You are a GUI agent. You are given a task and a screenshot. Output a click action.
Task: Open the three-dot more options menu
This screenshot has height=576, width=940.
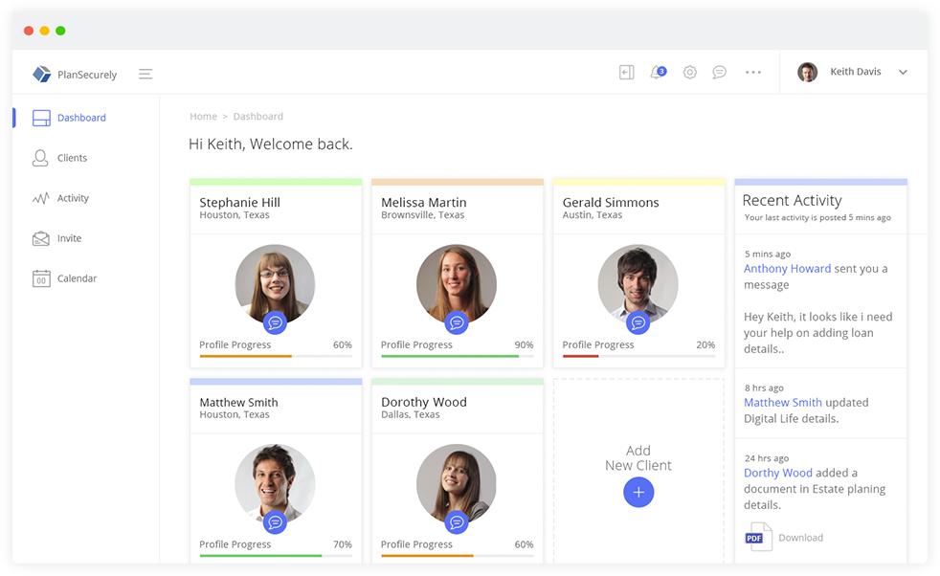click(753, 73)
